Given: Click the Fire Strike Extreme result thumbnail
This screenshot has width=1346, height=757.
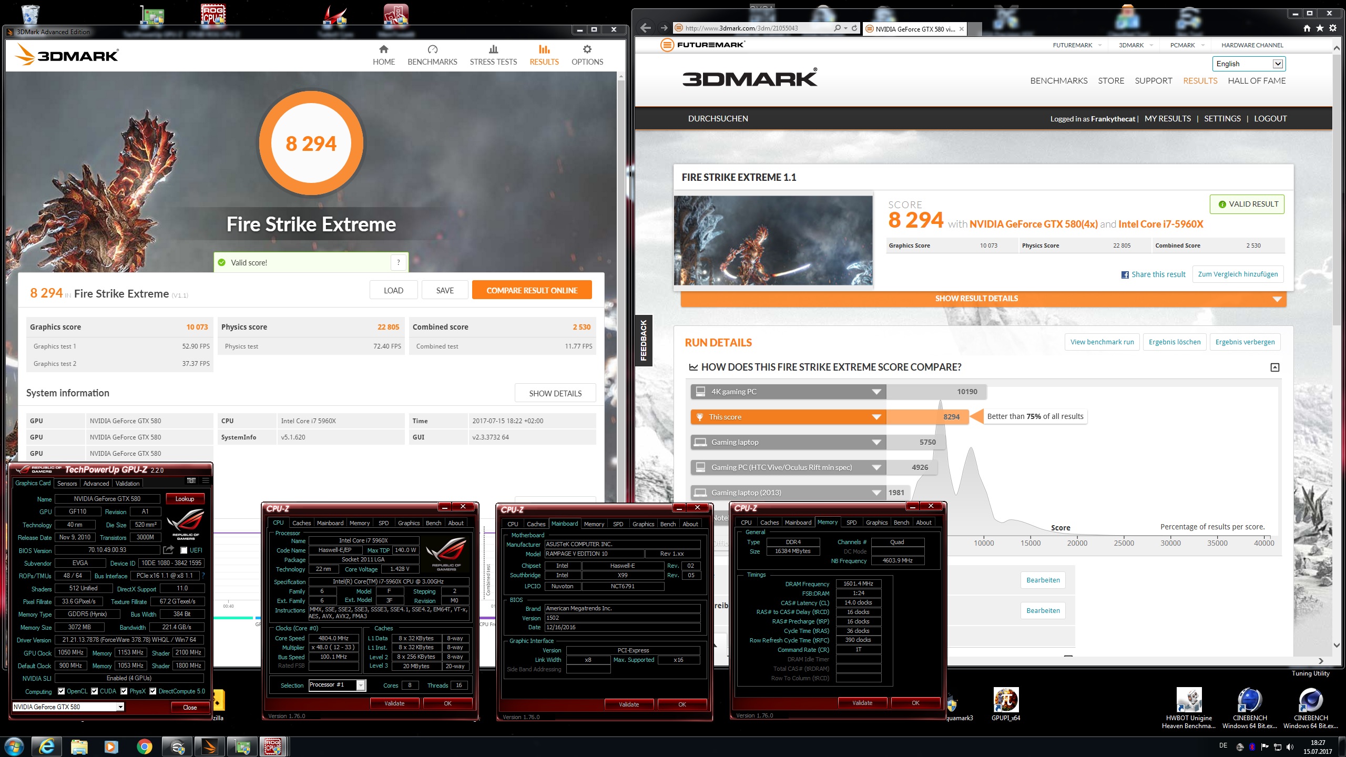Looking at the screenshot, I should [x=773, y=241].
